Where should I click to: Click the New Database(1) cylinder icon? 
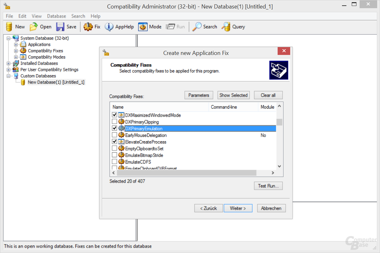[23, 82]
